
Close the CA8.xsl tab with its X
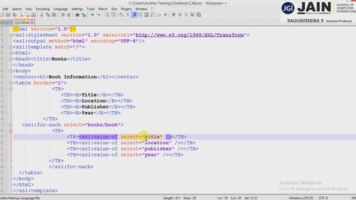[32, 22]
